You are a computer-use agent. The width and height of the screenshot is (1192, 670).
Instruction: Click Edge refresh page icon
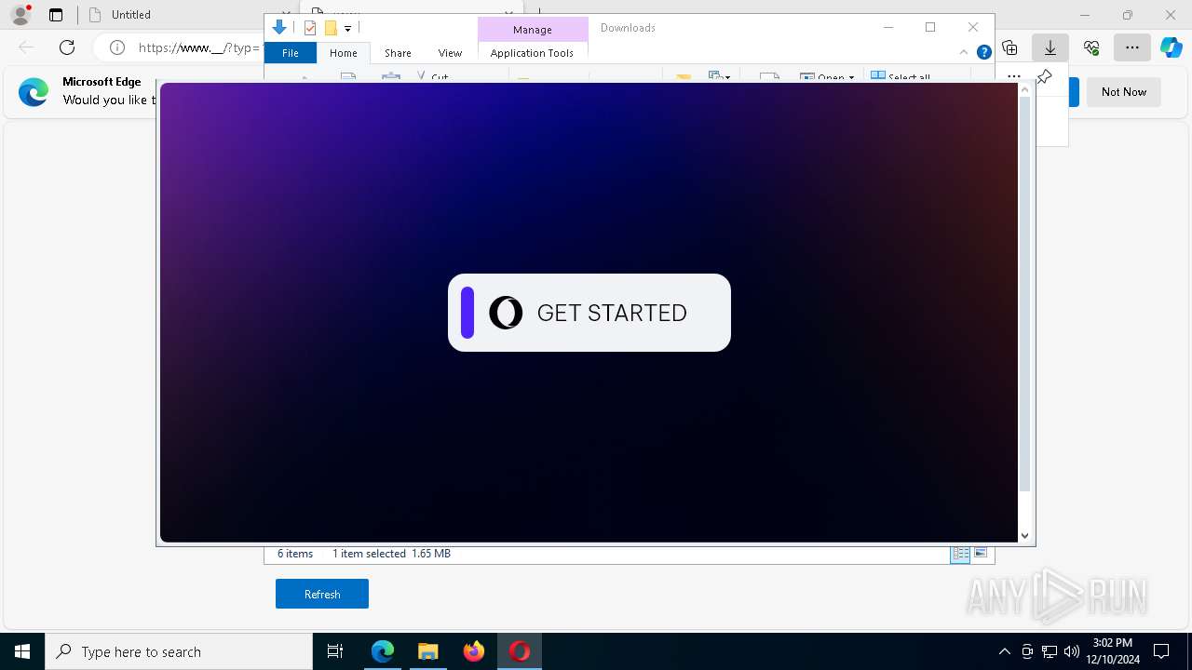coord(67,47)
